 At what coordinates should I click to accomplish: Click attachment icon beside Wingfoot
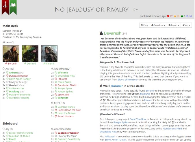(x=56, y=98)
